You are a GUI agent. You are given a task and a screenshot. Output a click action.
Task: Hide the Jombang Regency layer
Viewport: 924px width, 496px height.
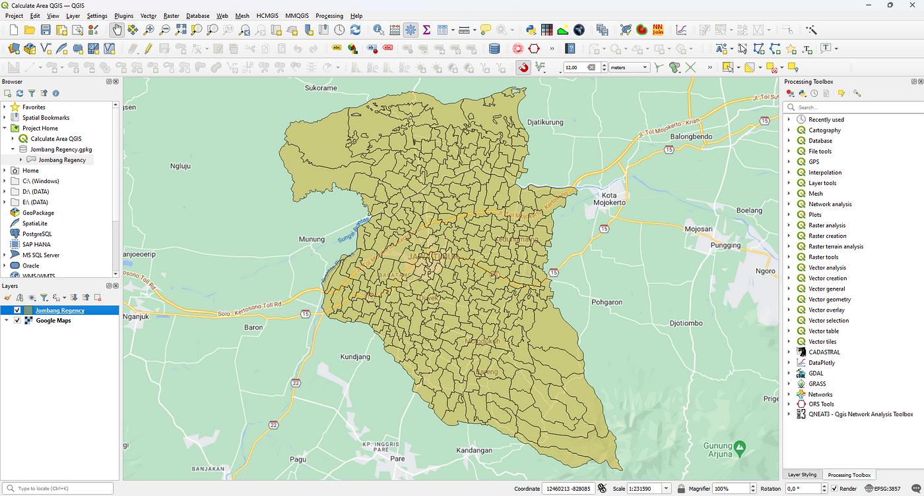tap(16, 310)
